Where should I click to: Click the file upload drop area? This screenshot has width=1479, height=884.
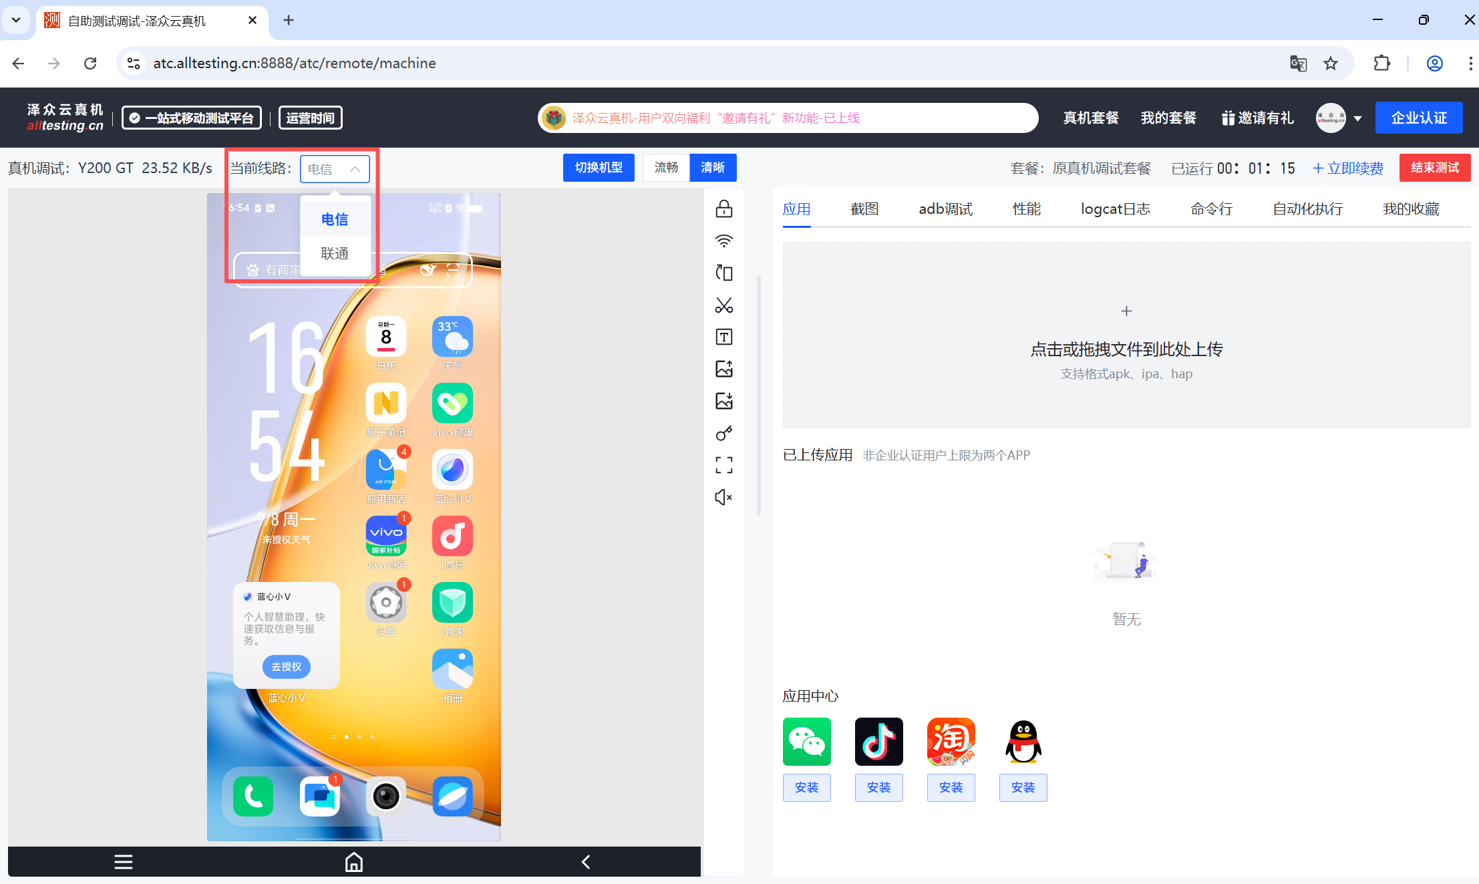(x=1126, y=335)
